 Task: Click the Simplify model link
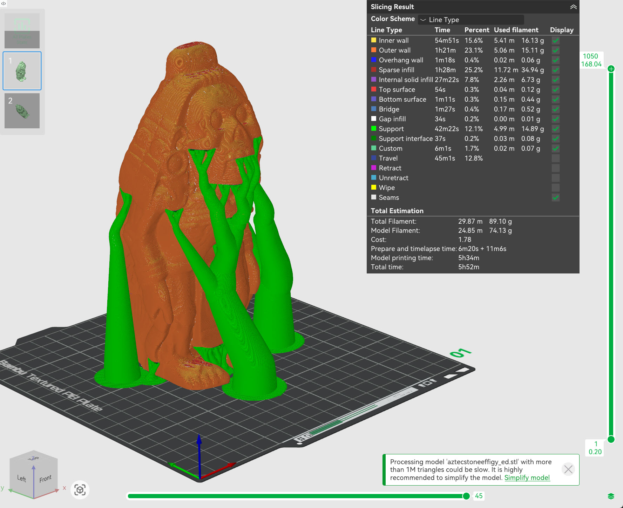coord(527,477)
